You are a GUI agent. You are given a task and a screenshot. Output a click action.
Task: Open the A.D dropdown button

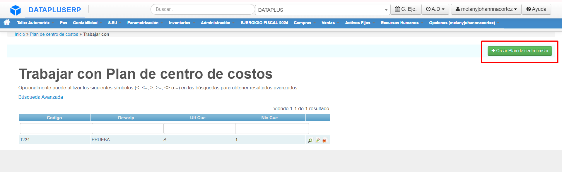coord(435,9)
